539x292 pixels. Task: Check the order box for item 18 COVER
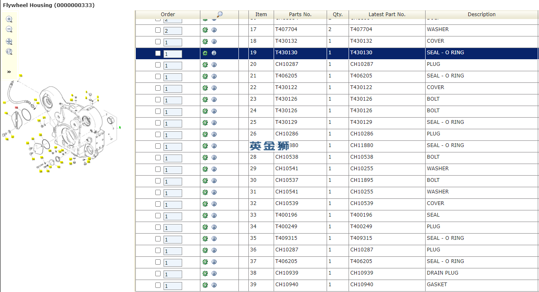coord(158,42)
